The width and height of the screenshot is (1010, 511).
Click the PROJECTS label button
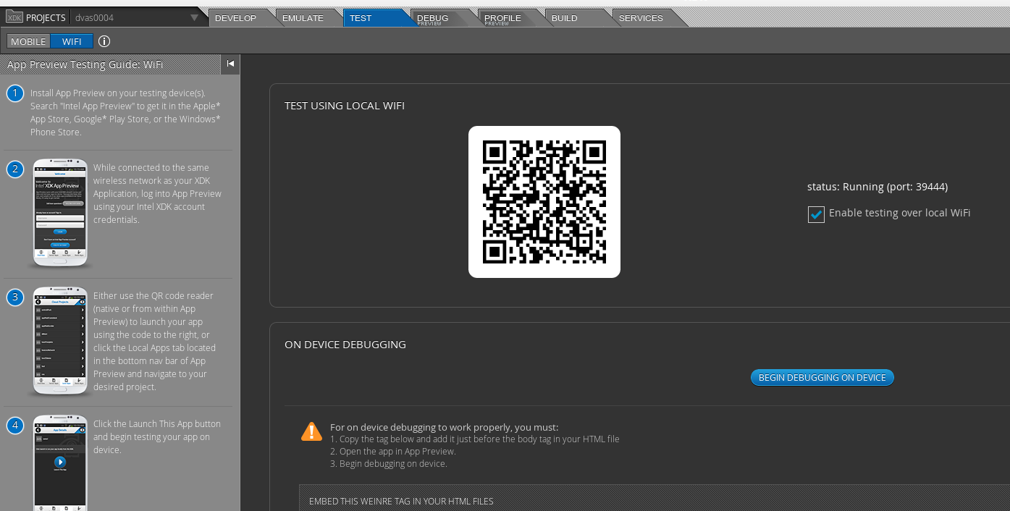46,17
